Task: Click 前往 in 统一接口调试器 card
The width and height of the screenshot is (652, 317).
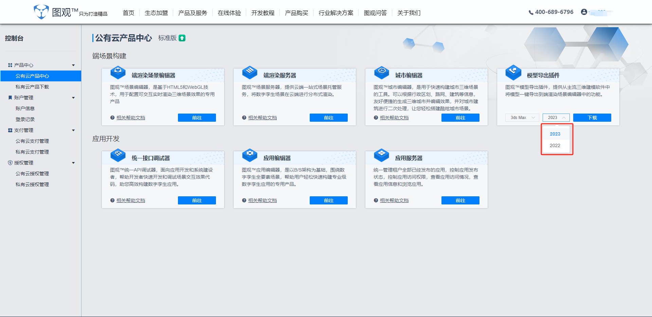Action: [197, 200]
